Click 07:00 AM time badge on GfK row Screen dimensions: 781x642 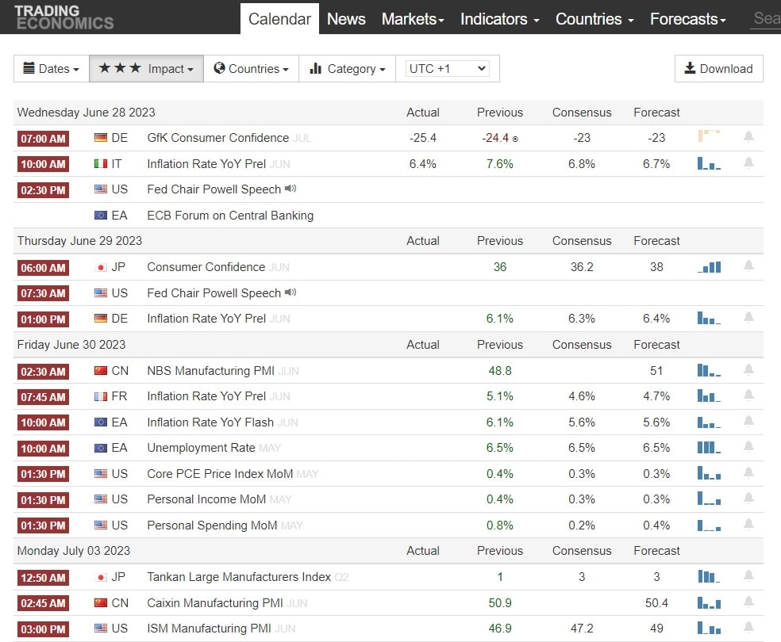(x=43, y=138)
